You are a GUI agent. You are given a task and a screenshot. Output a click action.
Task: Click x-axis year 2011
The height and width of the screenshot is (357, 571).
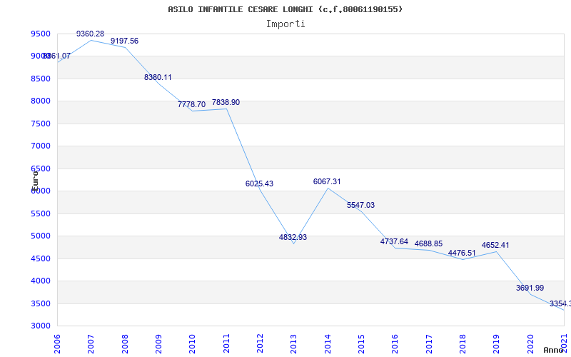226,343
